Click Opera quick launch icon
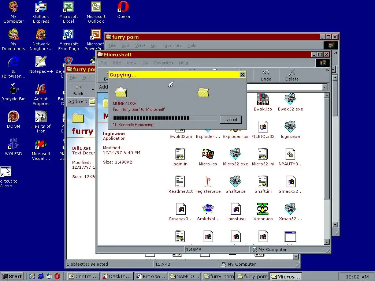Viewport: 375px width, 281px height. 57,277
